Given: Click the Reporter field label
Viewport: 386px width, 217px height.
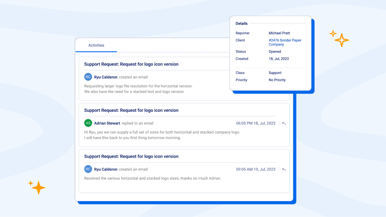Looking at the screenshot, I should pos(242,33).
